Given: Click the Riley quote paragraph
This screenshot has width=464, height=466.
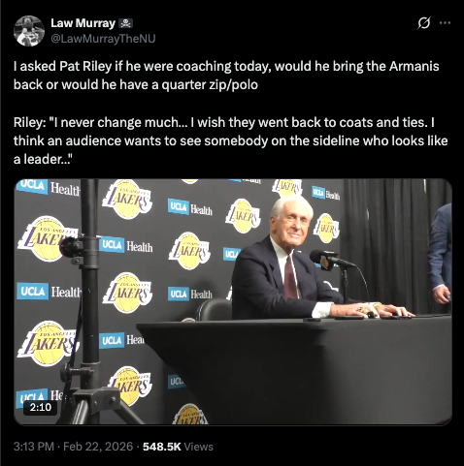Looking at the screenshot, I should coord(230,140).
